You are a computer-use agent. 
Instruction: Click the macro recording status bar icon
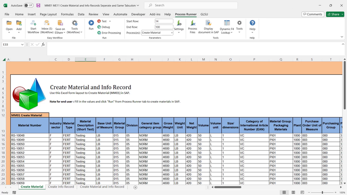coord(14,193)
